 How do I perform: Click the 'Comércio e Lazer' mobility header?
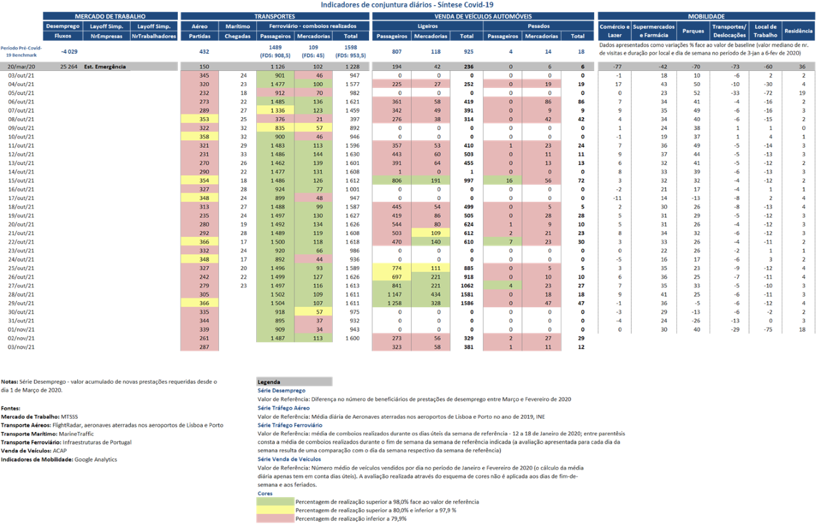tap(615, 31)
